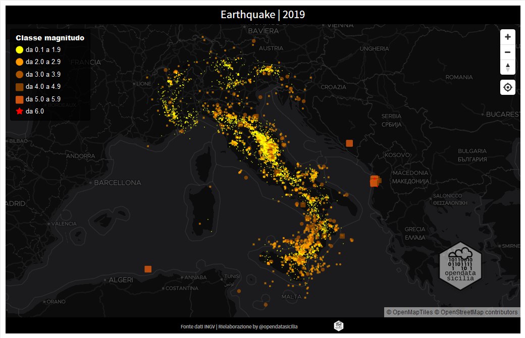Image resolution: width=525 pixels, height=338 pixels.
Task: Select orange 'da 2.0 a 2.9' legend circle
Action: (19, 62)
